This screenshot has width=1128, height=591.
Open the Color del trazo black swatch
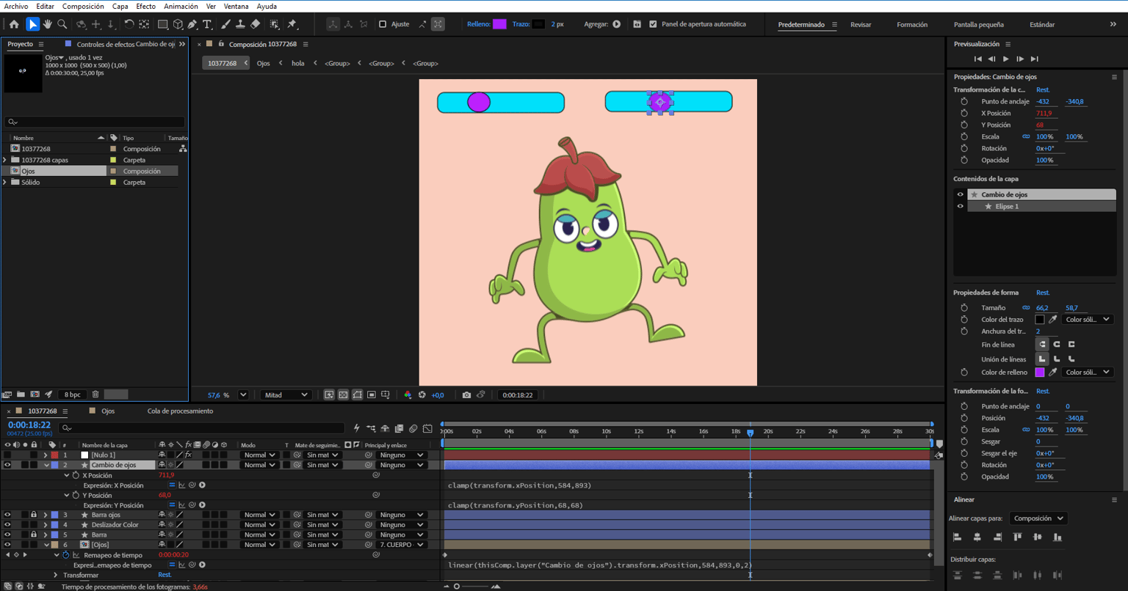(1040, 320)
